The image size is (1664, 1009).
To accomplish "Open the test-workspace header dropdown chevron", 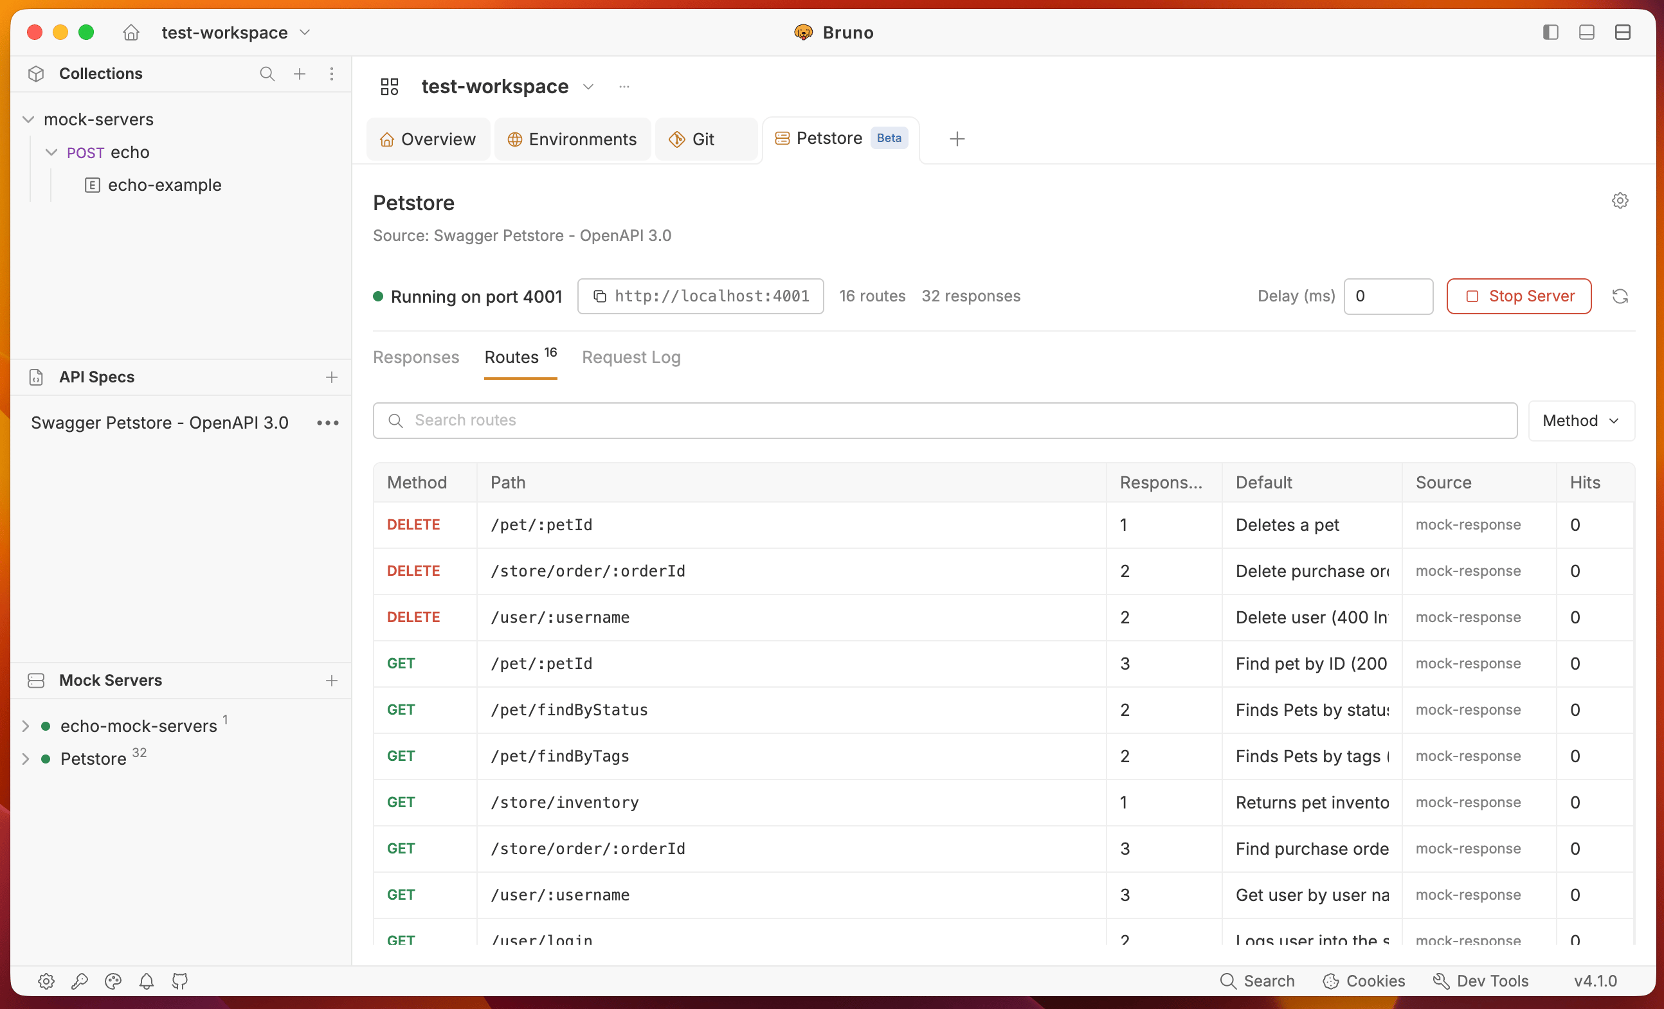I will tap(588, 86).
